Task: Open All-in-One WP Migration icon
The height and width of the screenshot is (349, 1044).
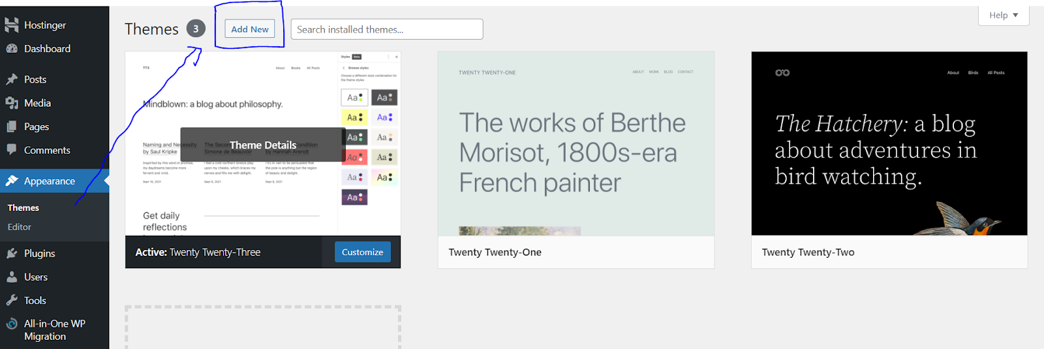Action: pyautogui.click(x=12, y=324)
